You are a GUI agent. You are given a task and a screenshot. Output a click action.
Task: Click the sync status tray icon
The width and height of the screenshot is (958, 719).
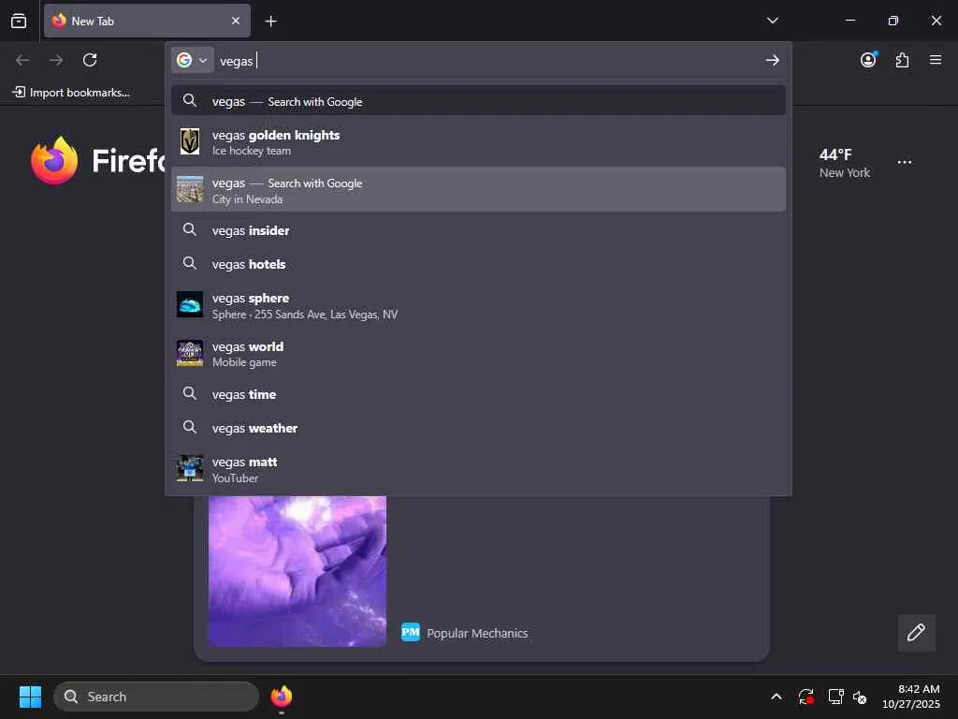806,697
